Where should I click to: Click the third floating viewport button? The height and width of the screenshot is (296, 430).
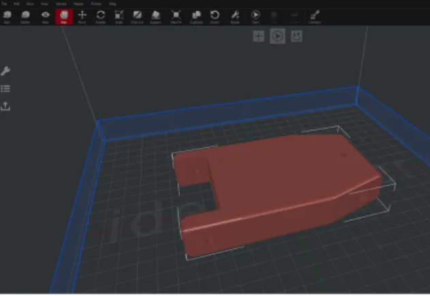(x=296, y=36)
